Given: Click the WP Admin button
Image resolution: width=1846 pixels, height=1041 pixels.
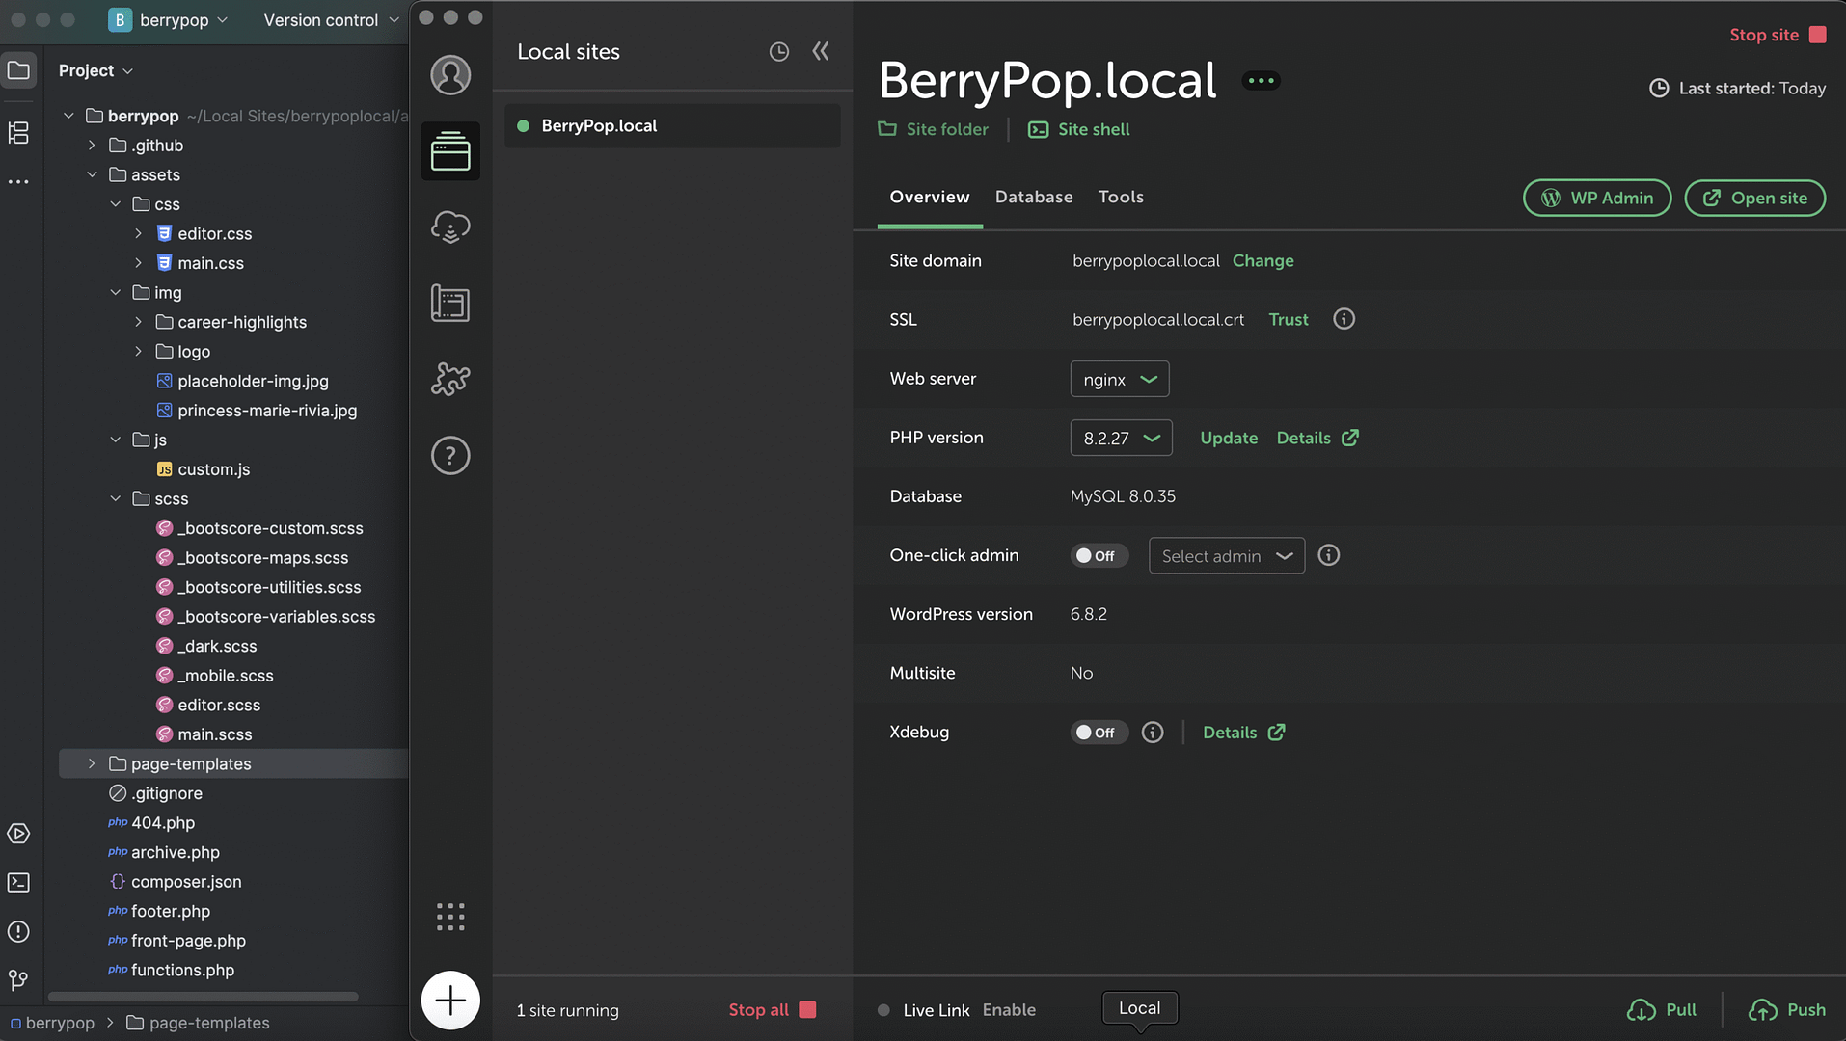Looking at the screenshot, I should (x=1596, y=198).
